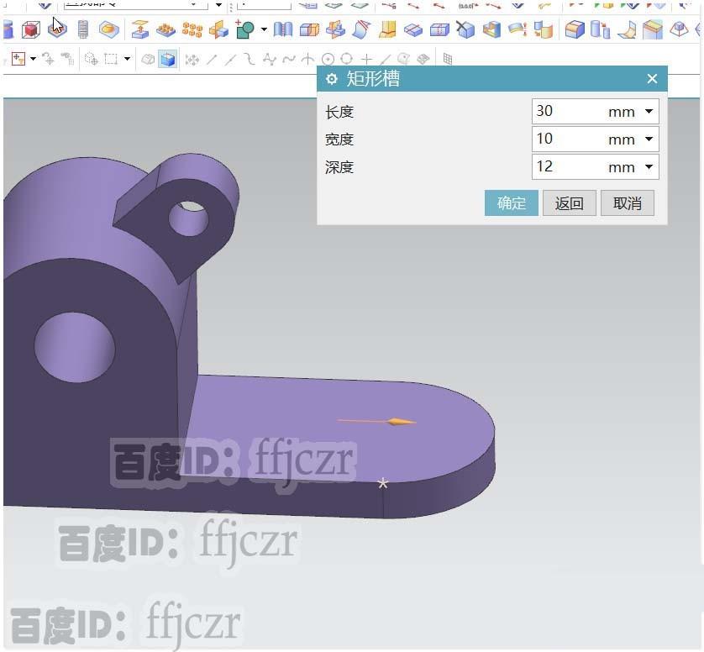The image size is (704, 652).
Task: Select the Spline curve tool
Action: [249, 58]
